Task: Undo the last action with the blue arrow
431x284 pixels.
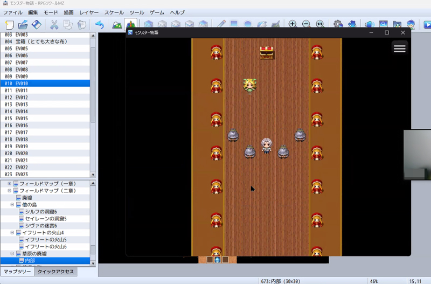Action: point(99,25)
